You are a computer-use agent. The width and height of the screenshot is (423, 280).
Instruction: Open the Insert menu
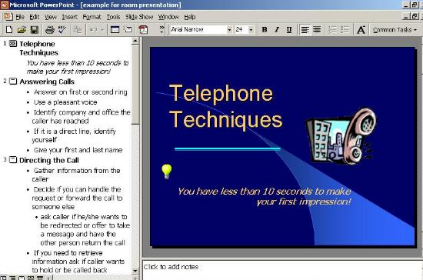pos(69,17)
